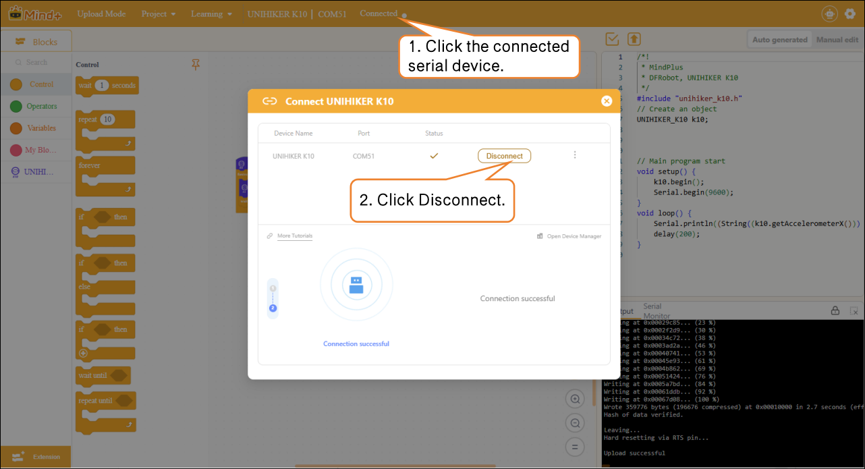Click the Disconnect button
This screenshot has width=865, height=469.
(x=504, y=156)
